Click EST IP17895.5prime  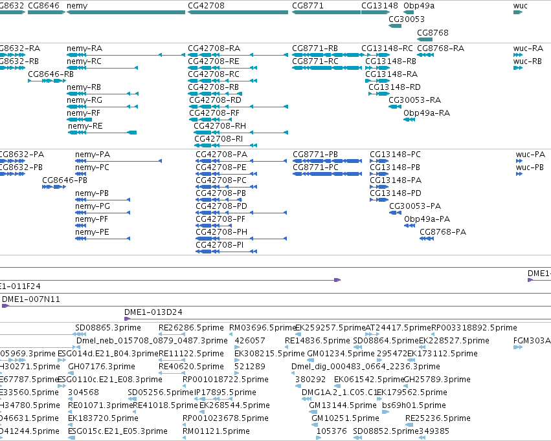click(225, 393)
